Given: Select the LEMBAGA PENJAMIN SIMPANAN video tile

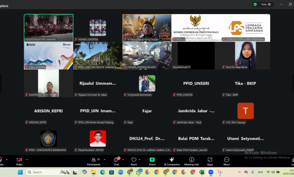Looking at the screenshot, I should [245, 28].
